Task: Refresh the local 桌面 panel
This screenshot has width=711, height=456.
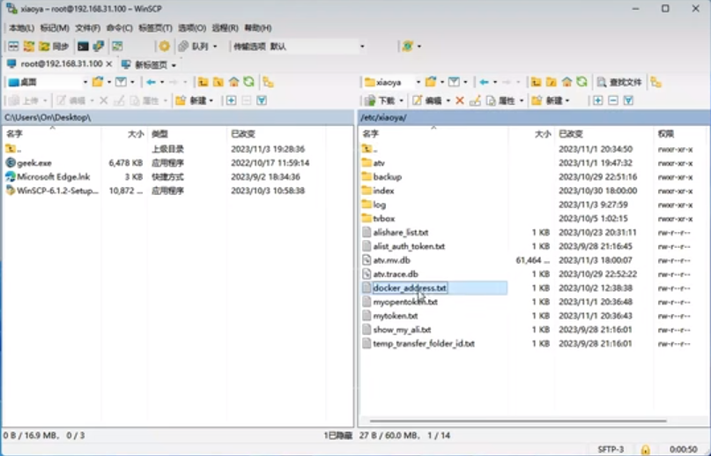Action: click(248, 82)
